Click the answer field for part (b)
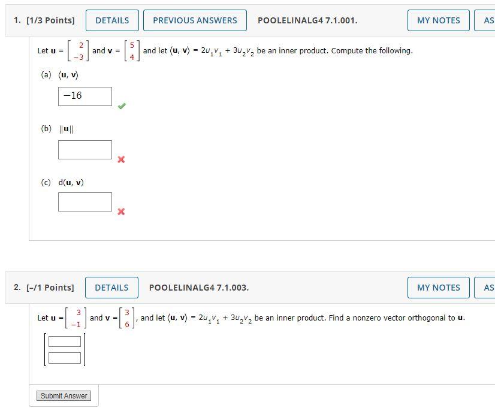 (x=84, y=149)
